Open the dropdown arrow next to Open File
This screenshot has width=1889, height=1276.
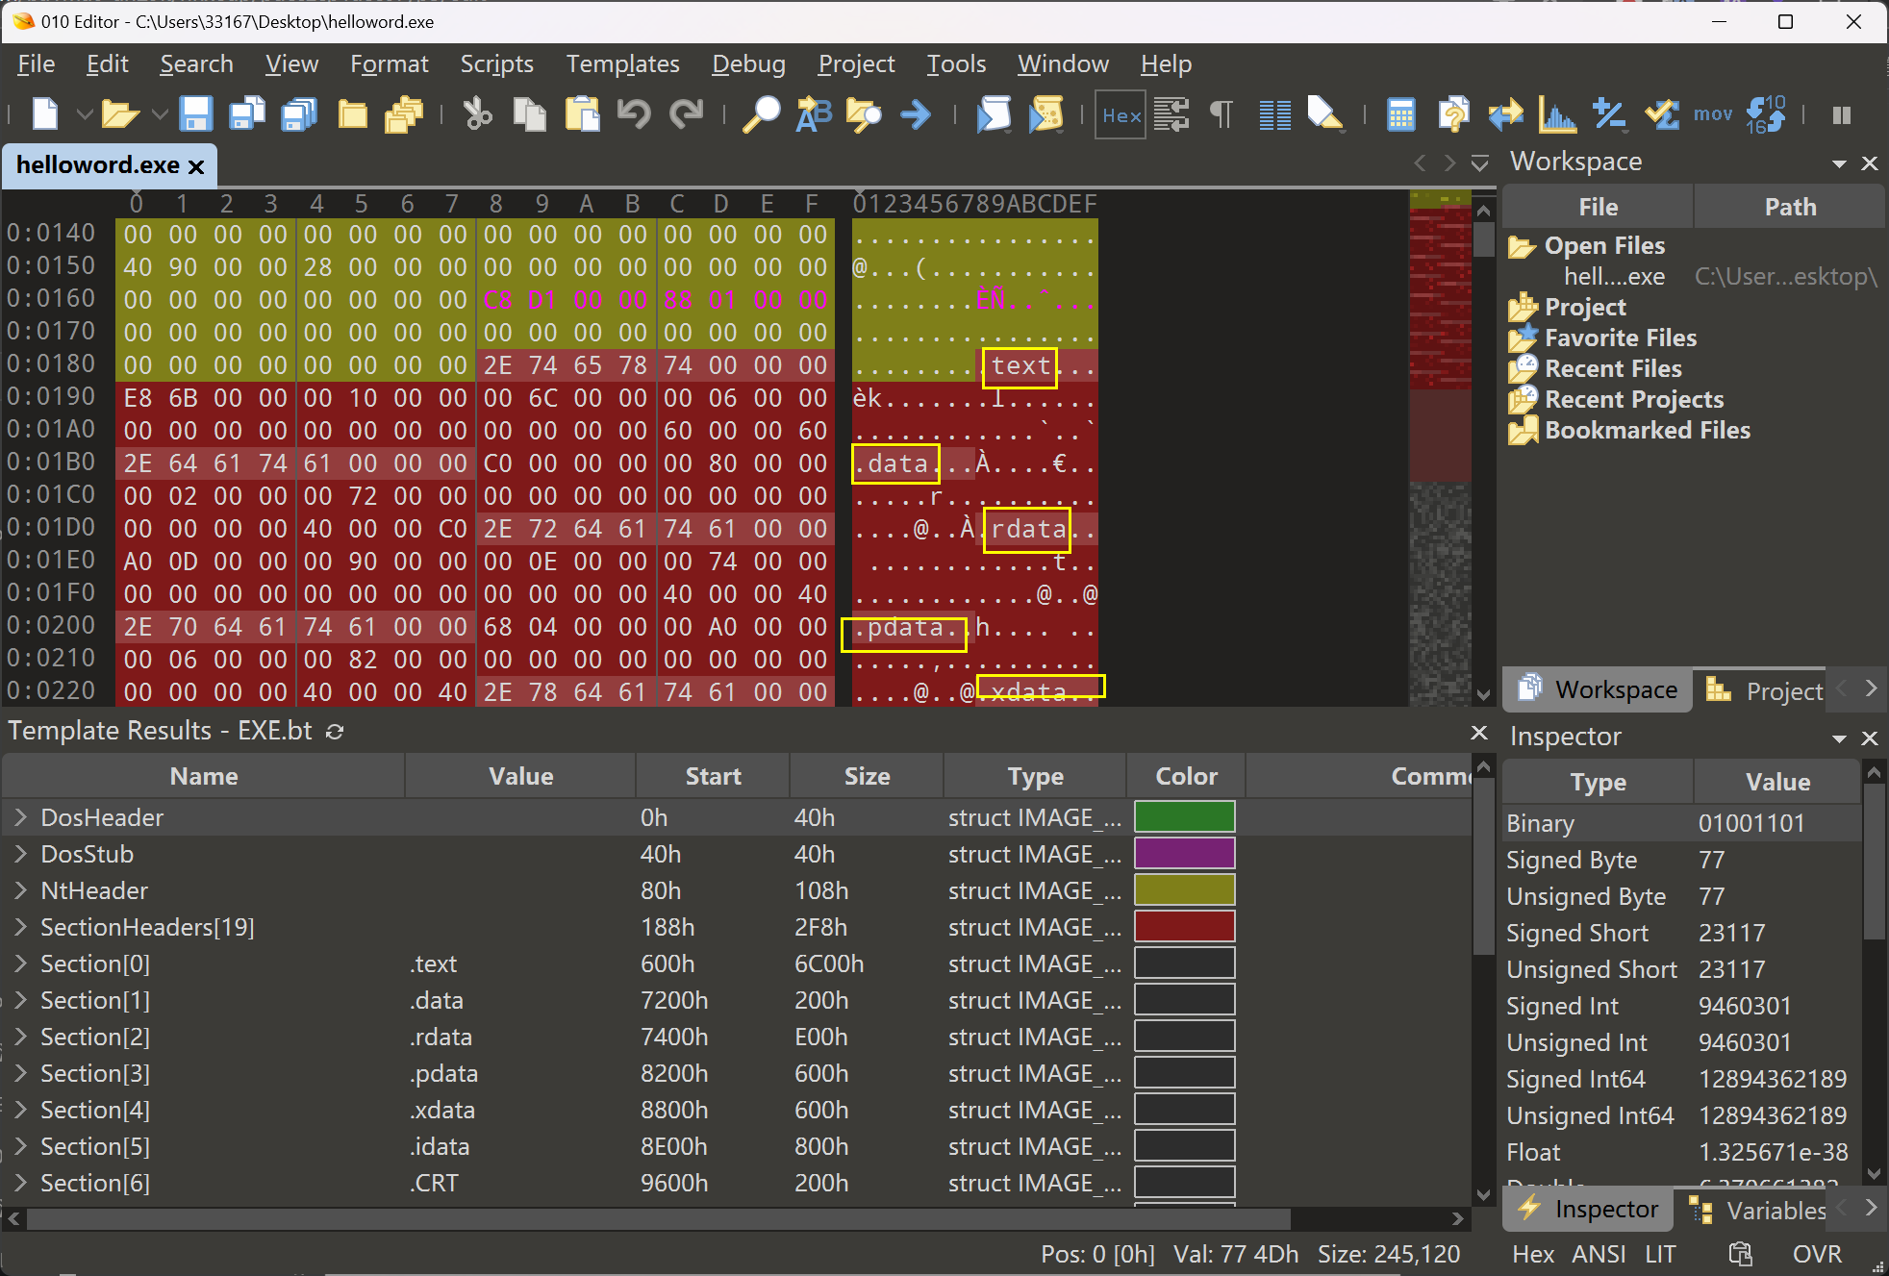tap(160, 114)
